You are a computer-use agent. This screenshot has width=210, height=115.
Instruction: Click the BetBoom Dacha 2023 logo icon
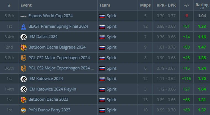(x=23, y=100)
